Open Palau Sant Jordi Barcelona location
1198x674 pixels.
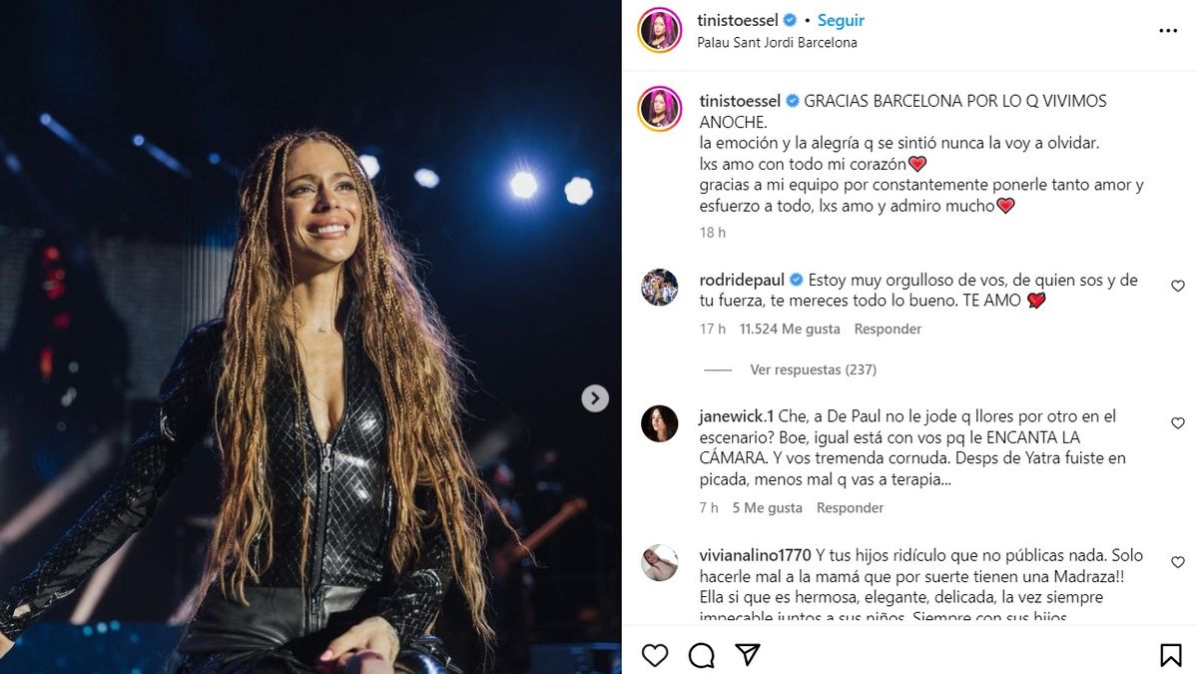pos(778,43)
